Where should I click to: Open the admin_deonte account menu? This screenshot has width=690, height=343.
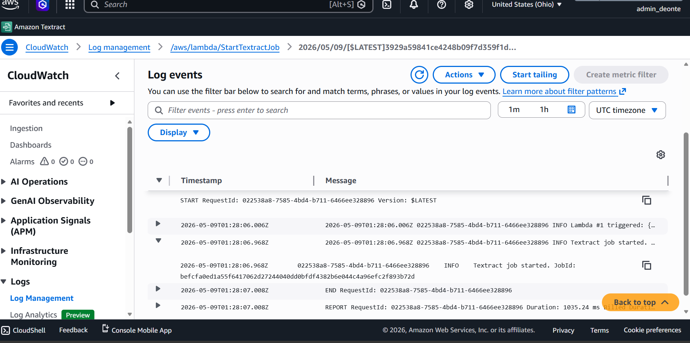(659, 9)
